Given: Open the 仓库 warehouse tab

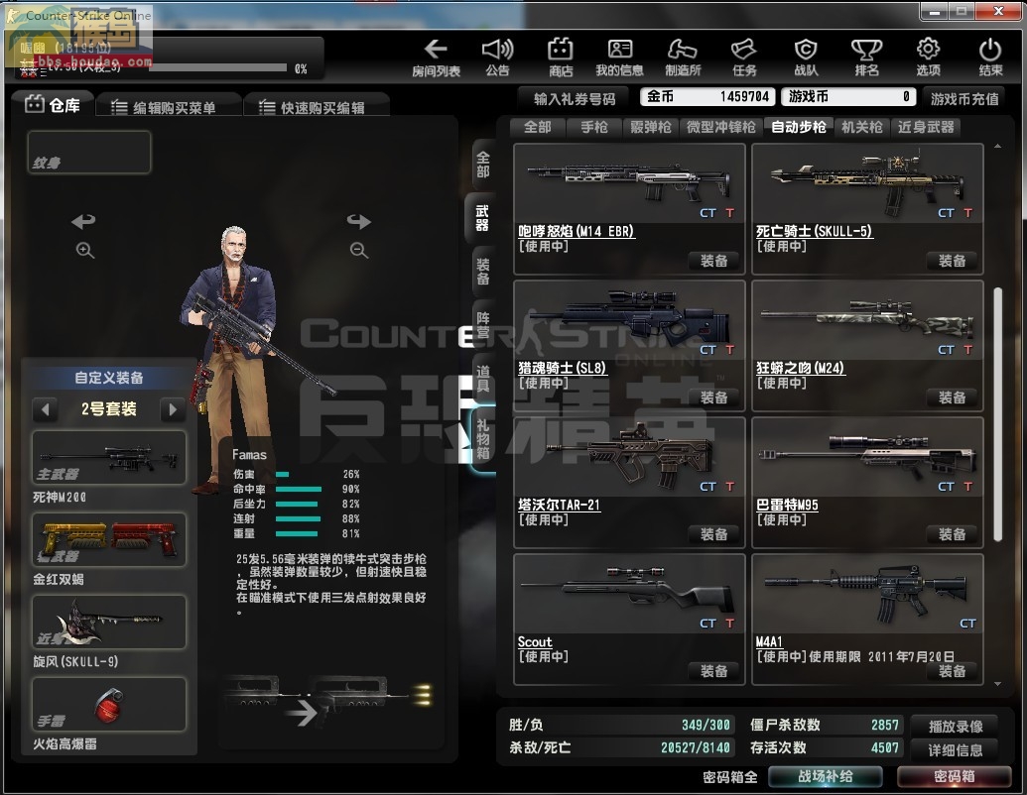Looking at the screenshot, I should 53,105.
